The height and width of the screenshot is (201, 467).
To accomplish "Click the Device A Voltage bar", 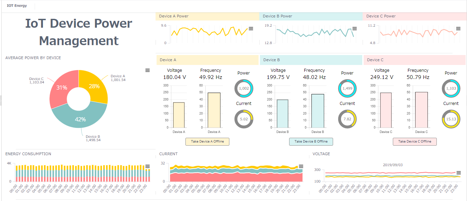I will (179, 115).
